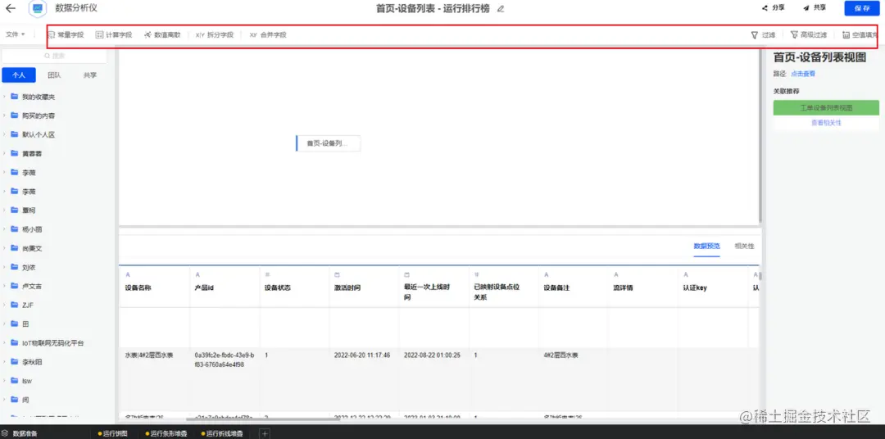This screenshot has width=885, height=439.
Task: Click the cell 2022-08-22 01:00:25
Action: pyautogui.click(x=432, y=355)
